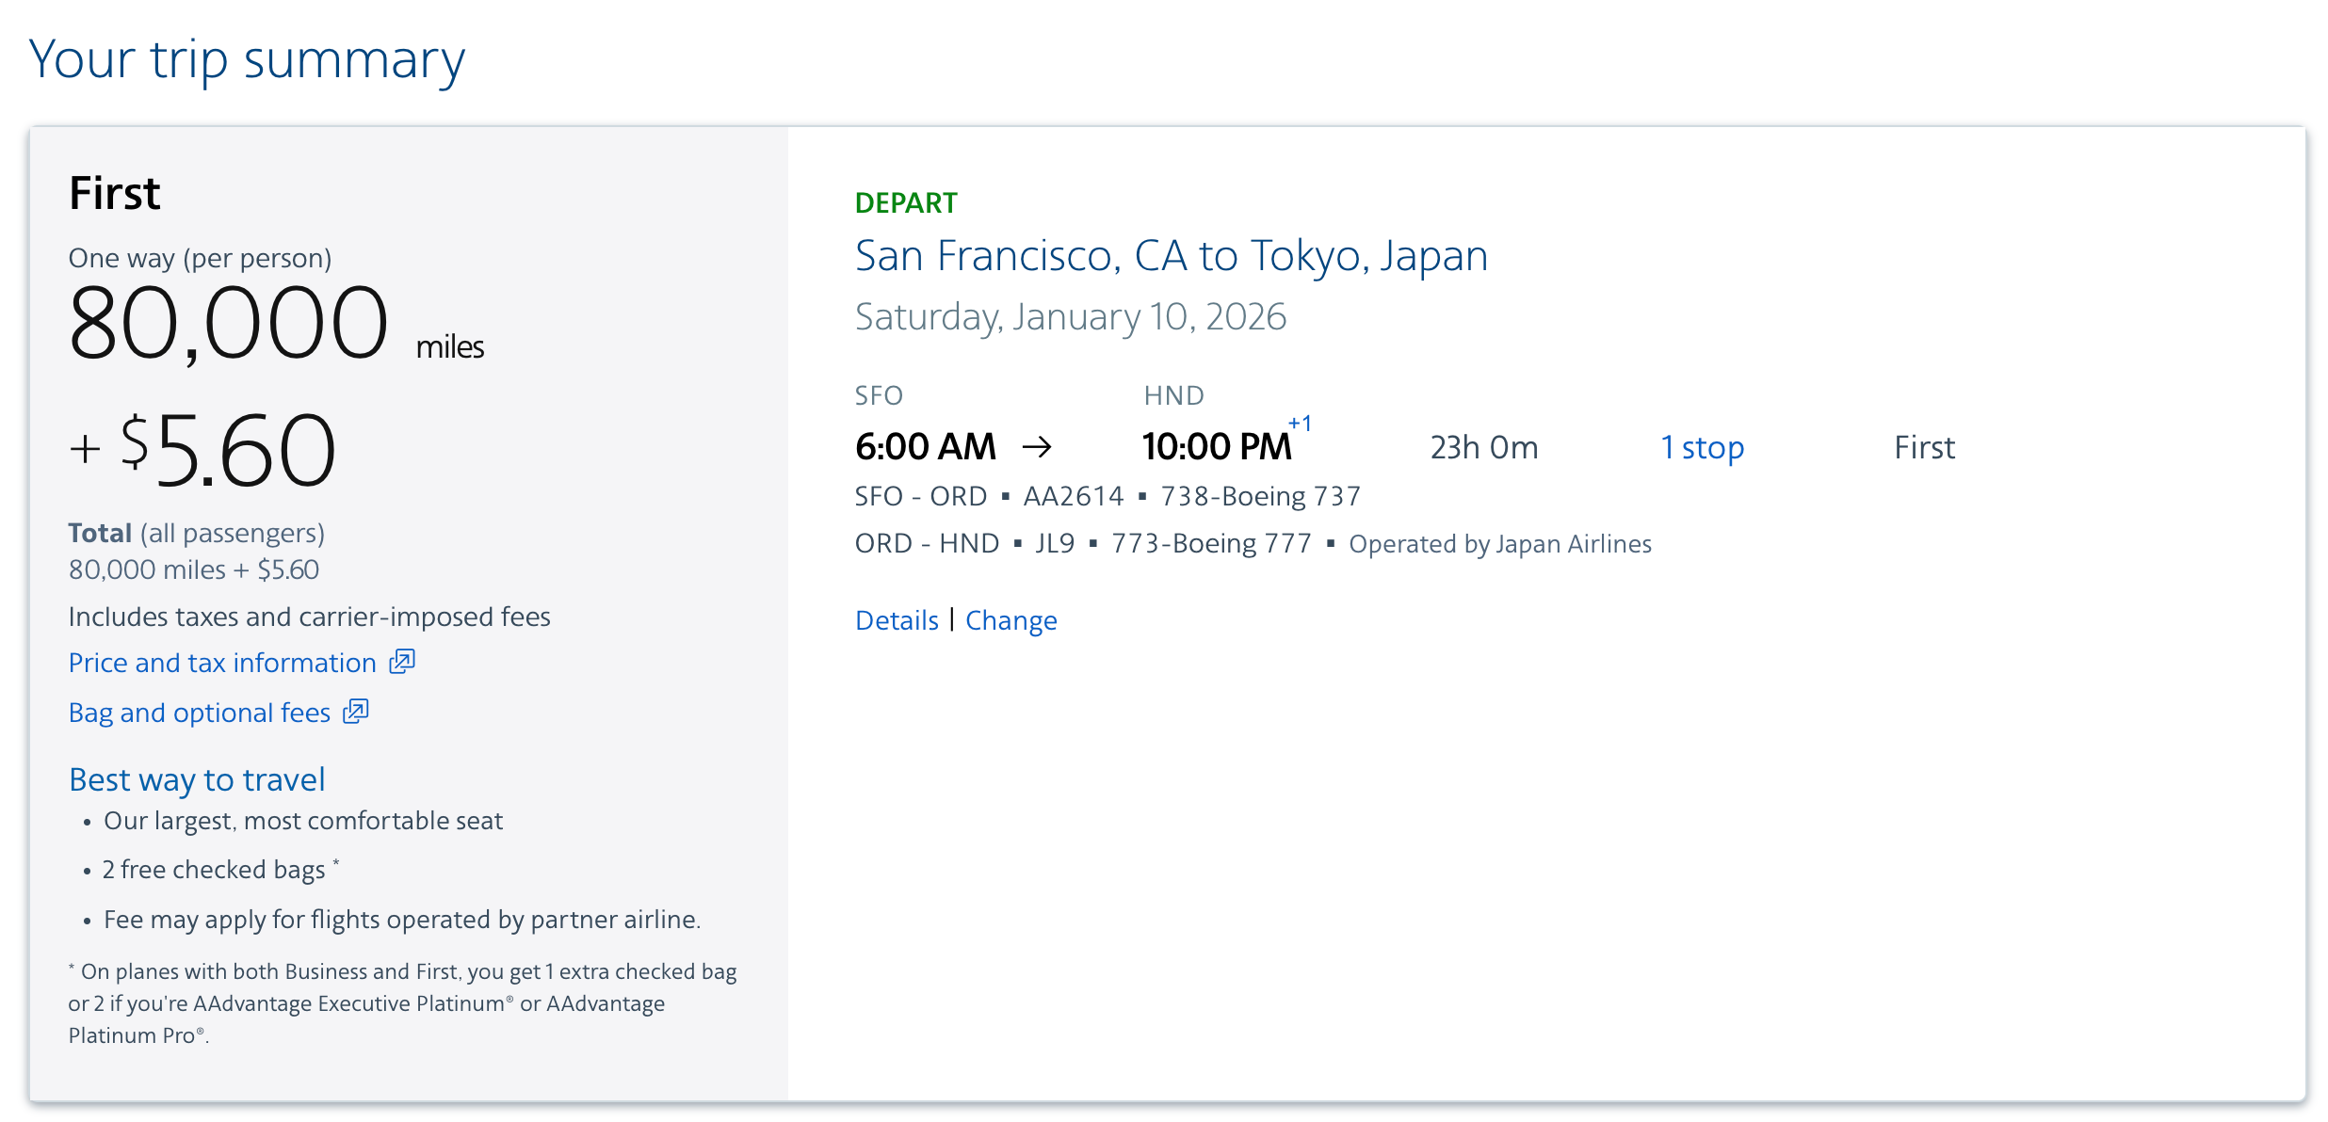
Task: Click the +1 next-day arrival indicator
Action: (1301, 424)
